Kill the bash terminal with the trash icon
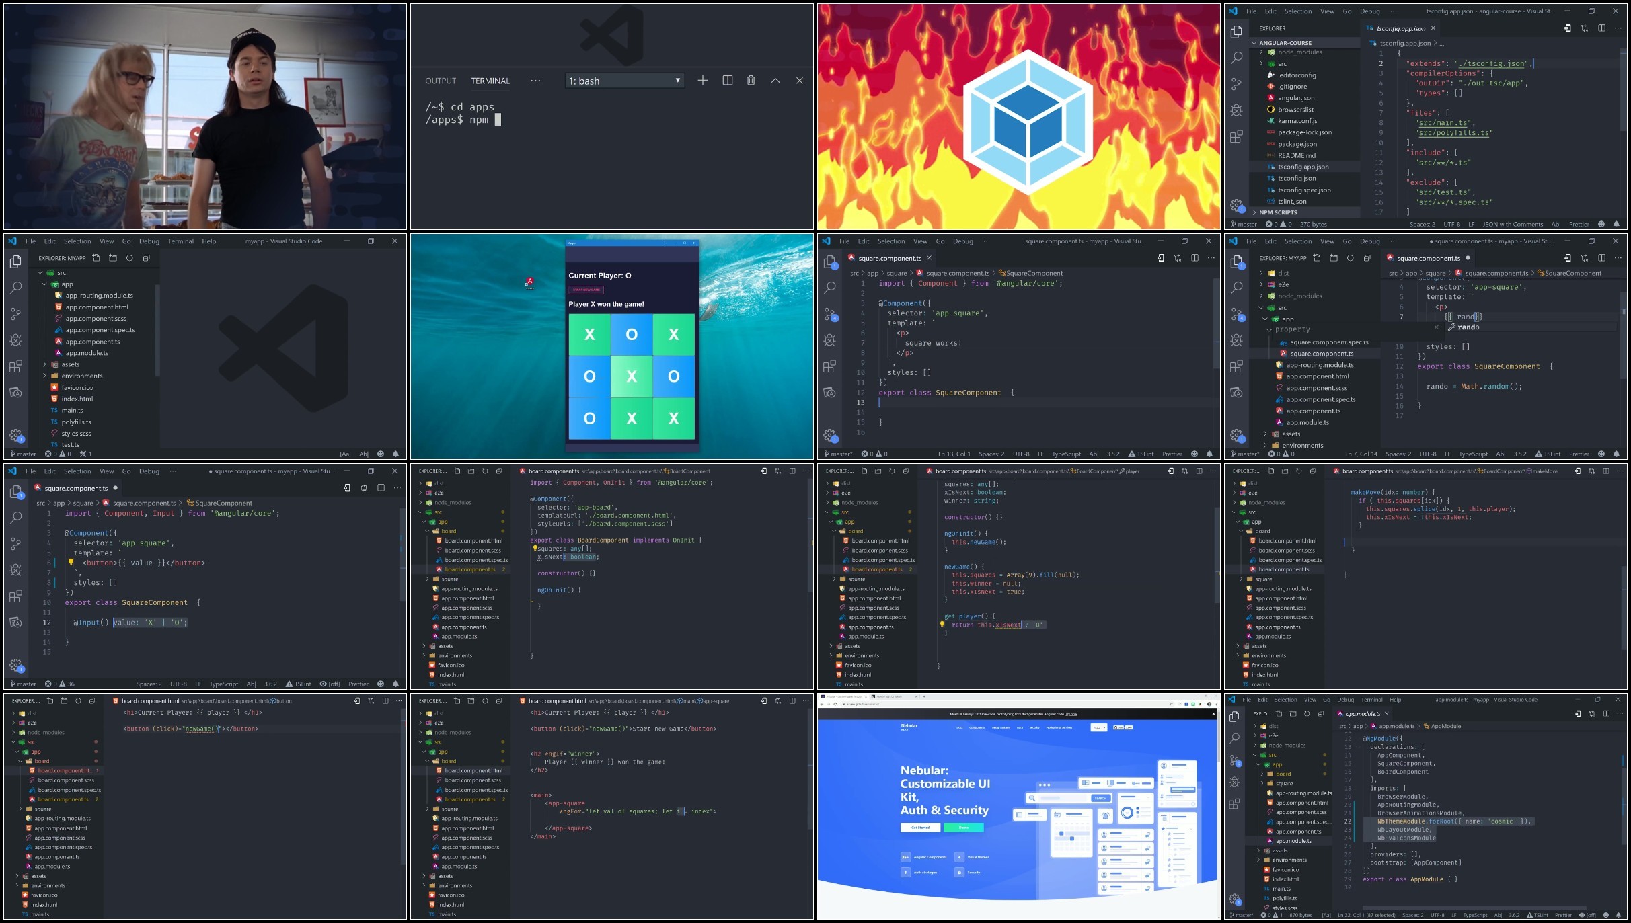Image resolution: width=1631 pixels, height=923 pixels. (751, 81)
